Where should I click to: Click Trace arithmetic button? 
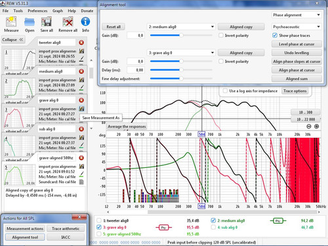pos(66,228)
